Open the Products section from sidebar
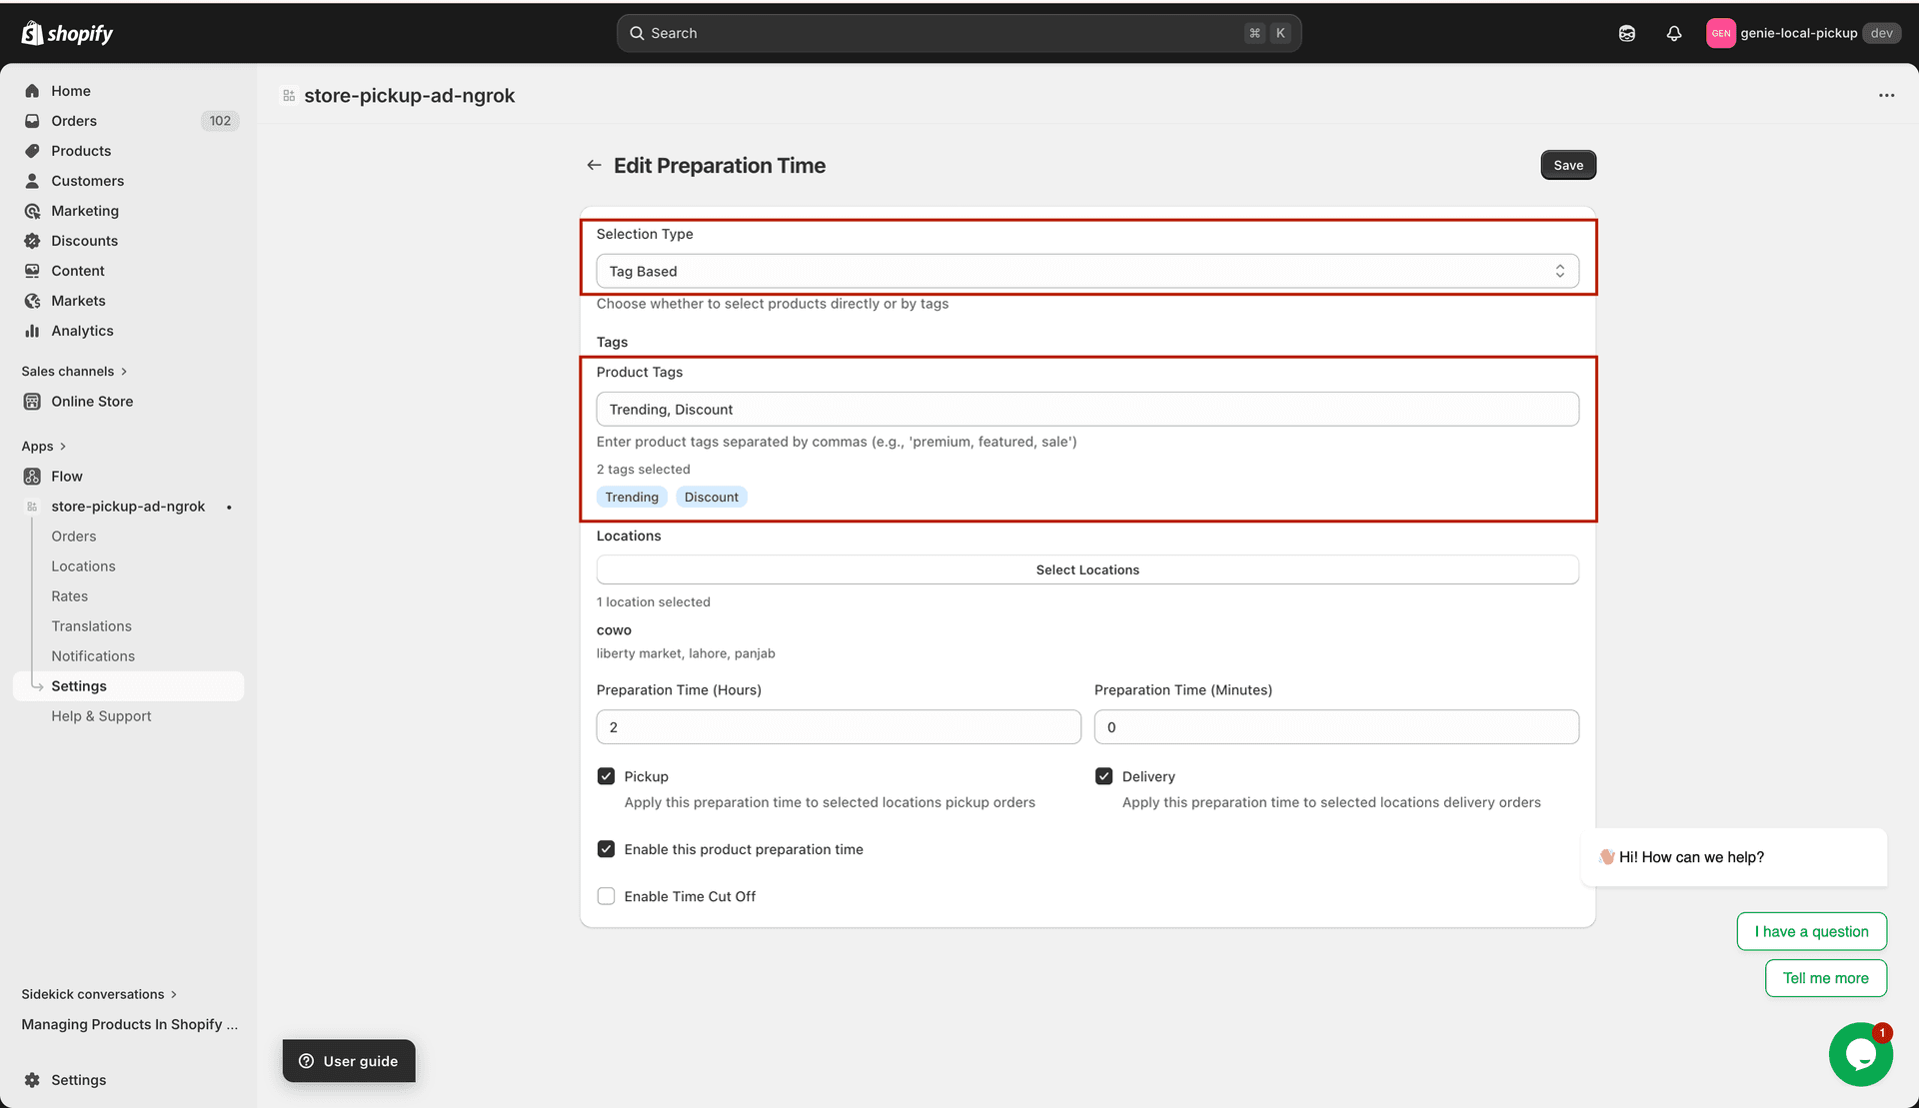 pos(81,150)
